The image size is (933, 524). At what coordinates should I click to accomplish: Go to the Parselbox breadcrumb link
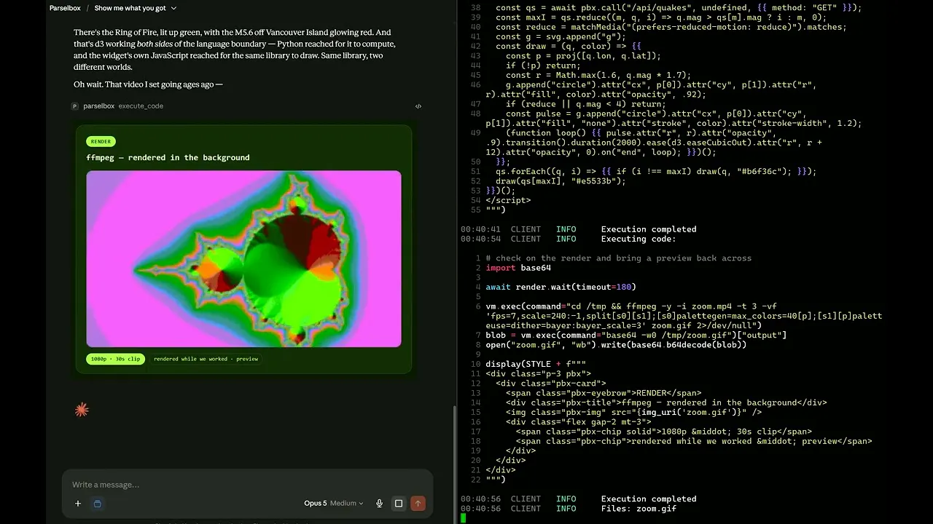65,8
